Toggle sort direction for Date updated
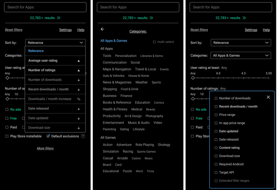This screenshot has height=190, width=277. pyautogui.click(x=79, y=118)
